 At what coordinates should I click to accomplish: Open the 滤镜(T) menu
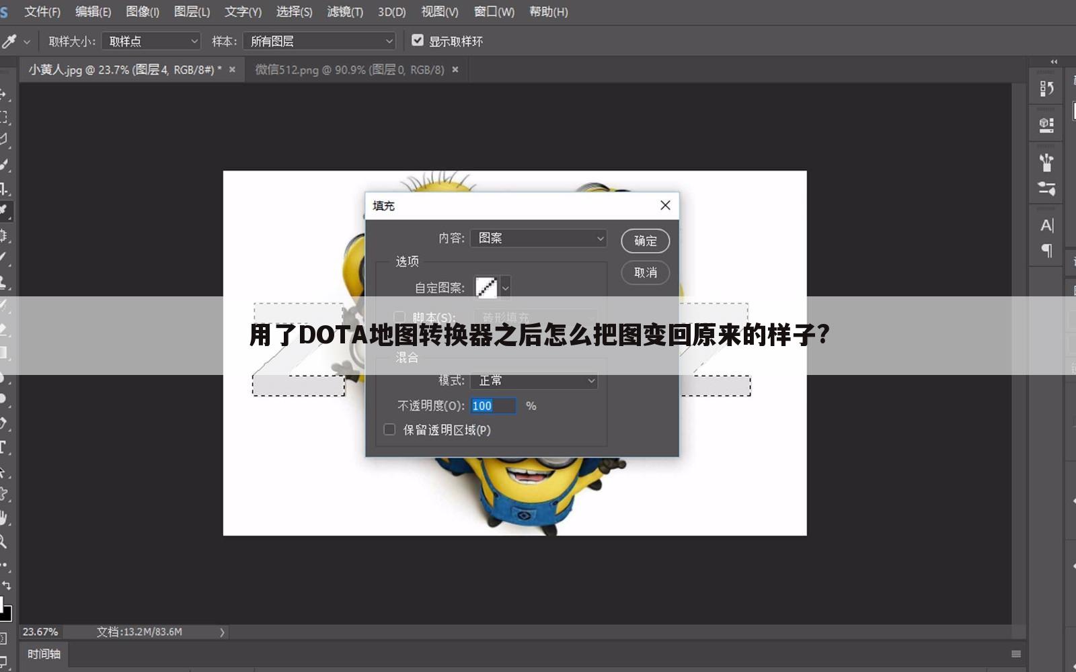(x=345, y=12)
